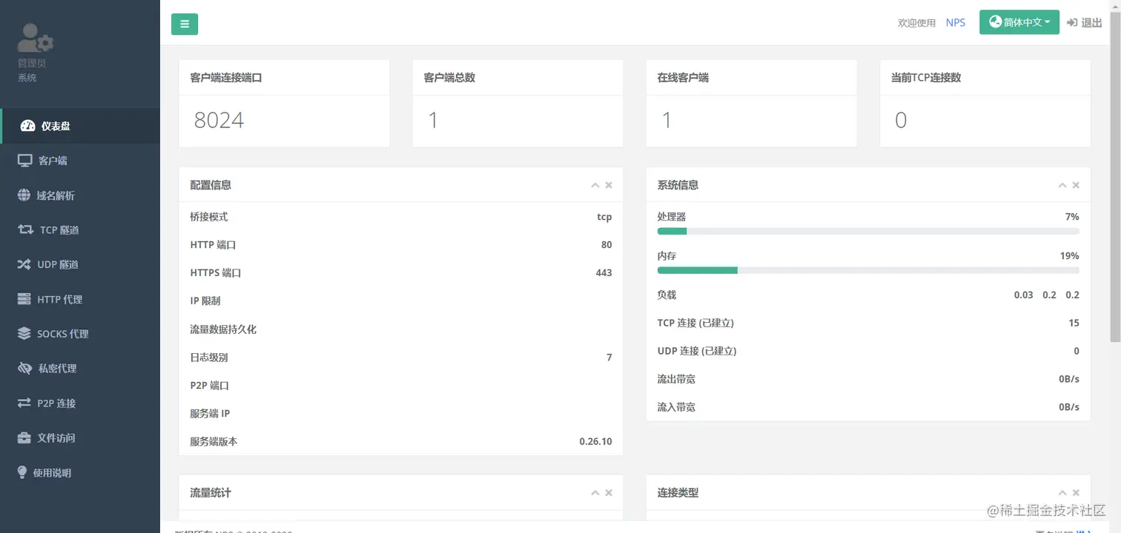Image resolution: width=1121 pixels, height=533 pixels.
Task: Collapse the 系统信息 panel with chevron
Action: [x=1062, y=185]
